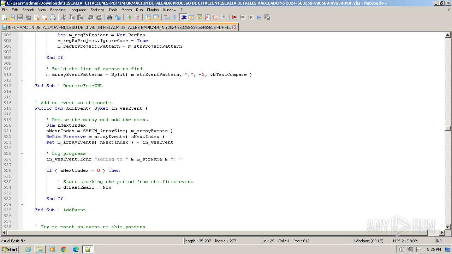Image resolution: width=452 pixels, height=254 pixels.
Task: Open the Windows Start menu
Action: click(x=10, y=249)
